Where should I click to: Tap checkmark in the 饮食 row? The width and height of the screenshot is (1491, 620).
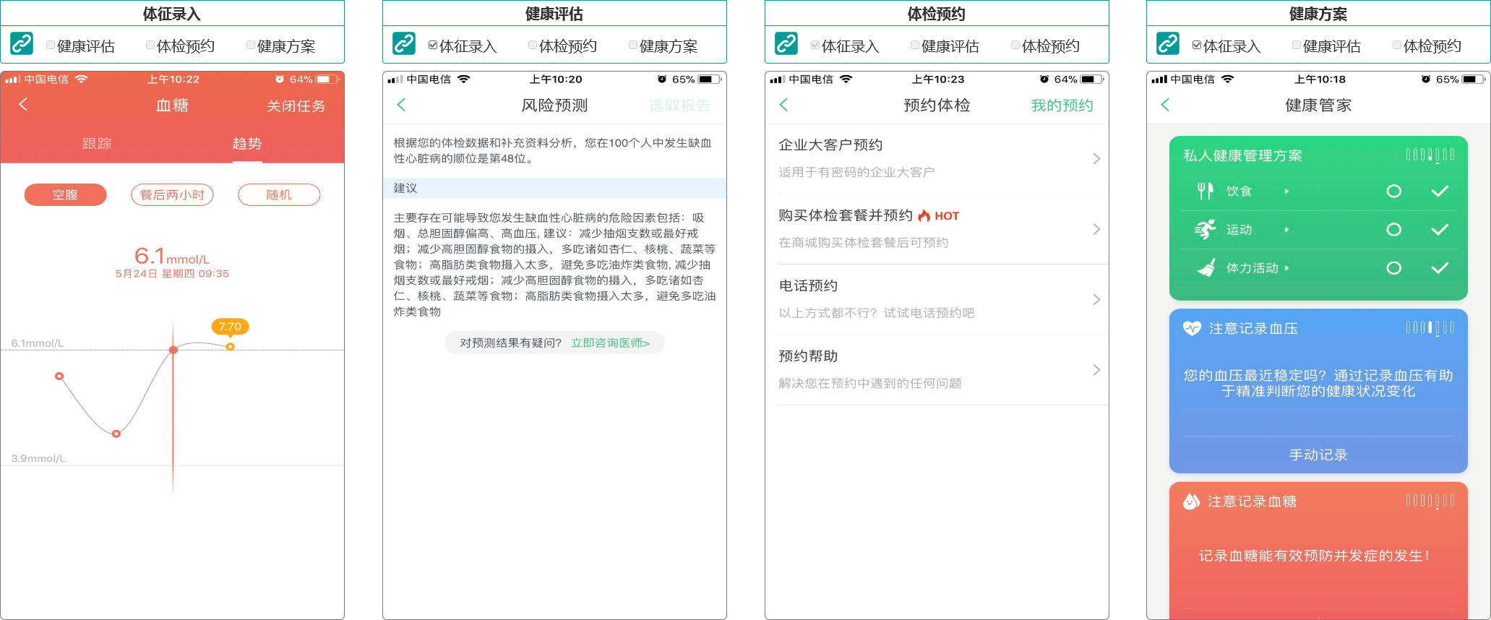coord(1440,191)
